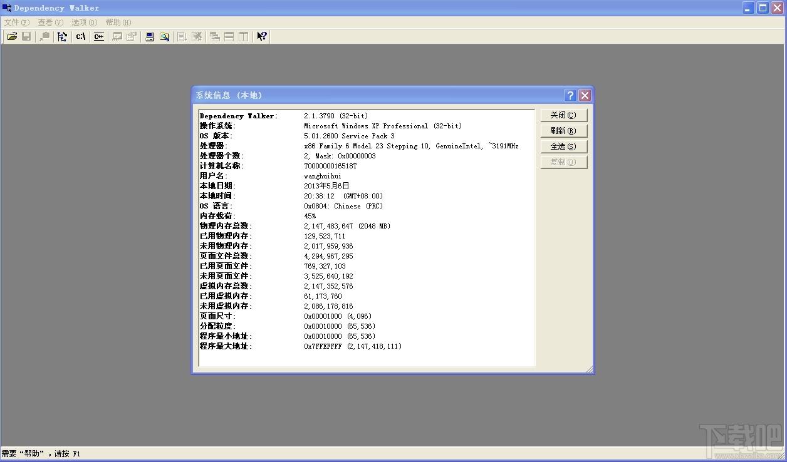Click the Stop Profiling toolbar icon
787x462 pixels.
[x=197, y=36]
